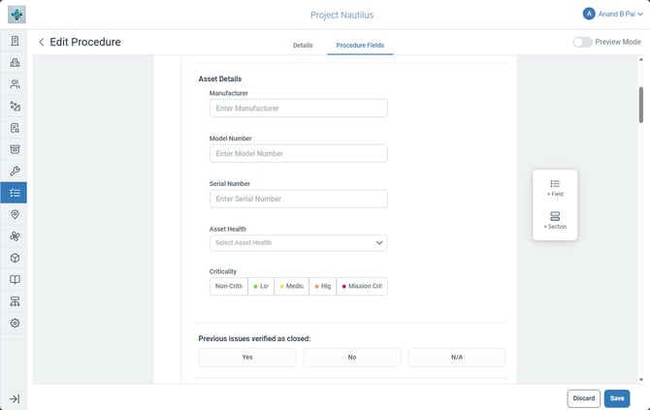The image size is (650, 410).
Task: Choose N/A for previous issues verified
Action: (x=457, y=357)
